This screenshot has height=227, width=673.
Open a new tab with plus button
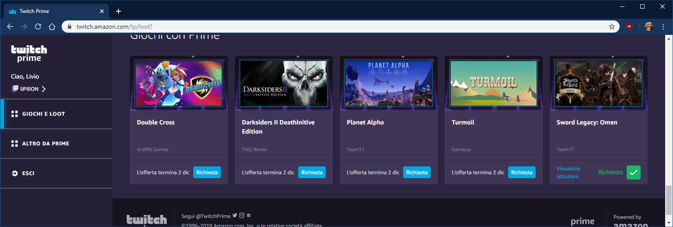[x=118, y=11]
